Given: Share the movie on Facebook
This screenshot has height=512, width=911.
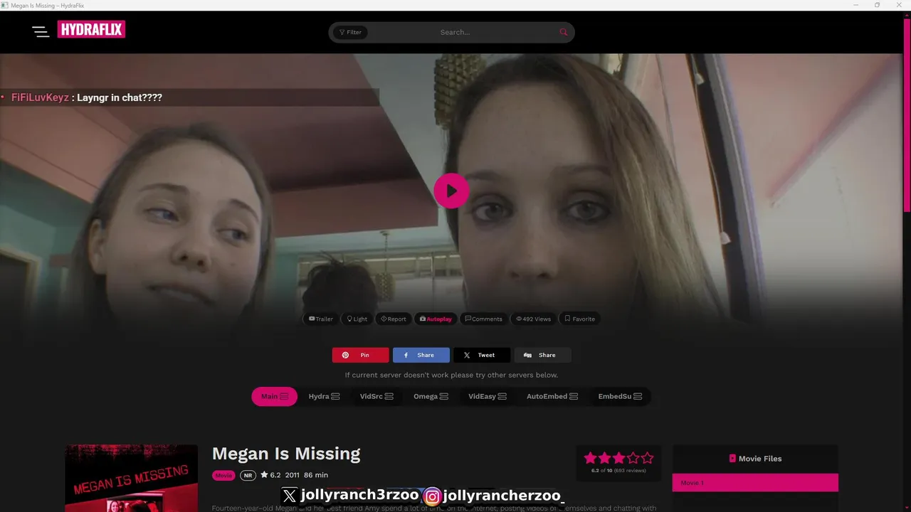Looking at the screenshot, I should [x=421, y=355].
